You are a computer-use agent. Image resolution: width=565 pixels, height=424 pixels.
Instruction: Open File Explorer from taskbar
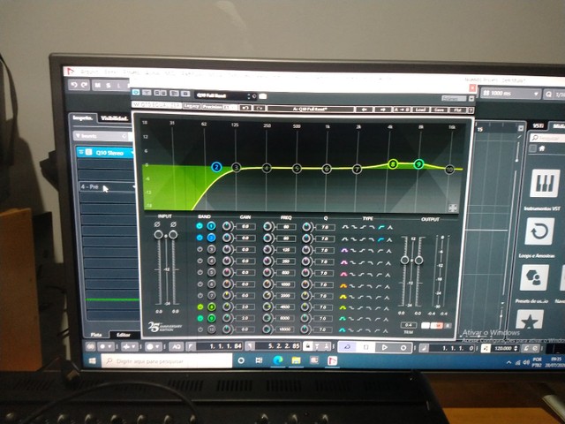click(x=296, y=360)
